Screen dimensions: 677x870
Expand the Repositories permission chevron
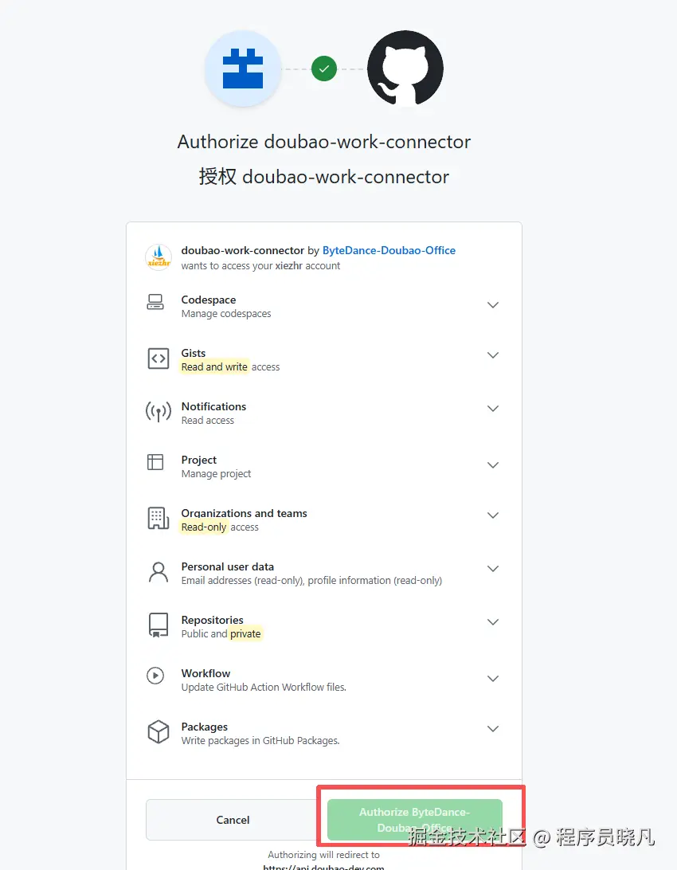click(x=492, y=621)
